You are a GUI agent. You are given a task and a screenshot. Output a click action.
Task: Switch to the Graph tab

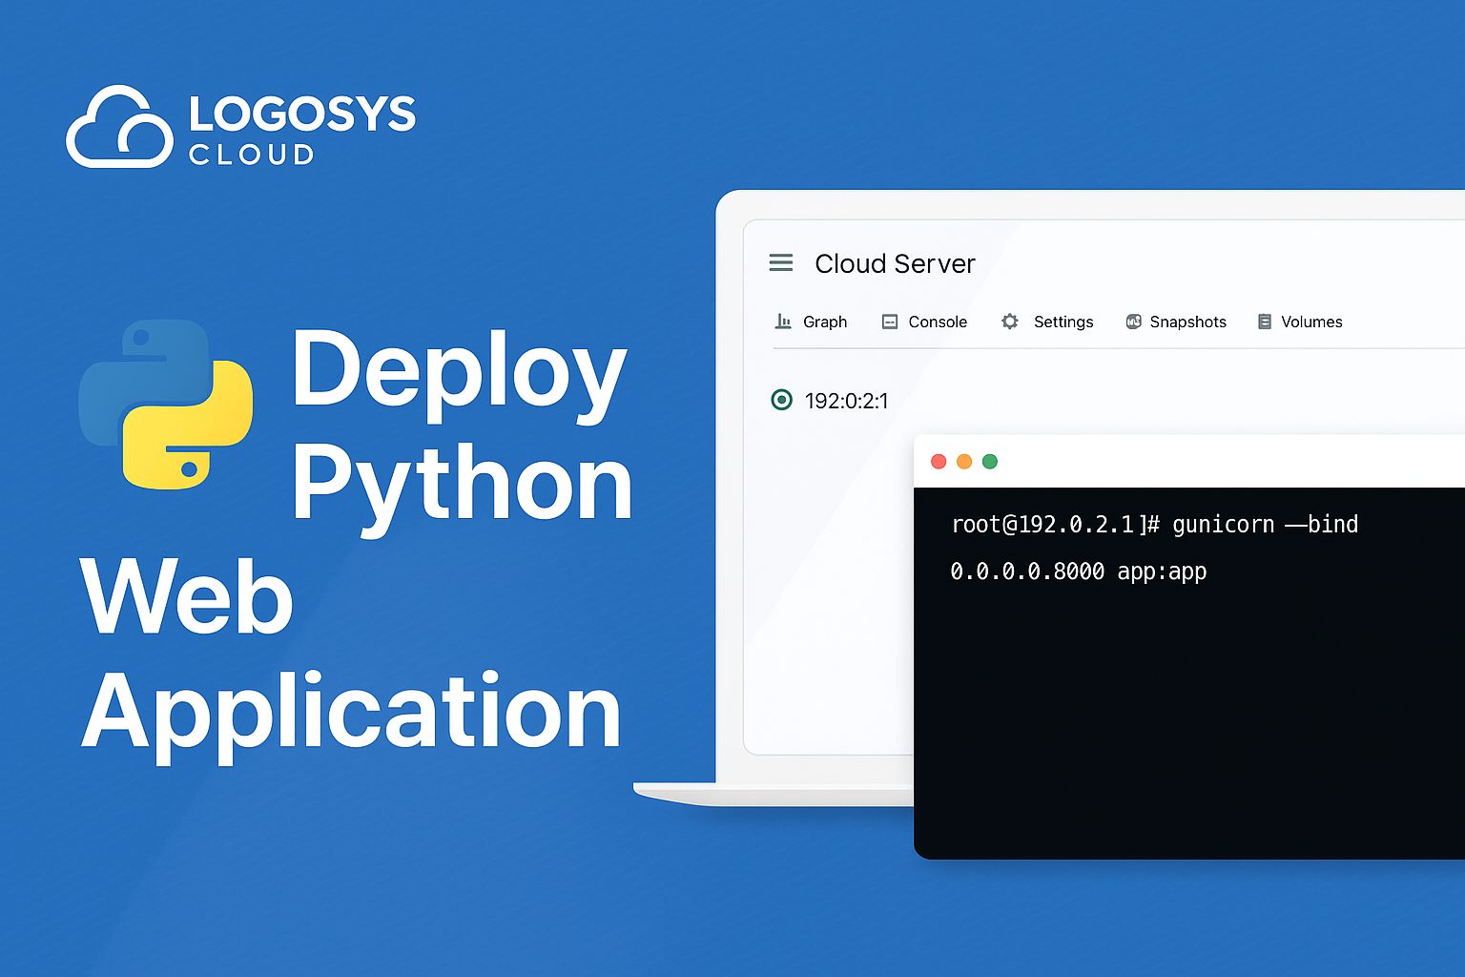pyautogui.click(x=811, y=322)
